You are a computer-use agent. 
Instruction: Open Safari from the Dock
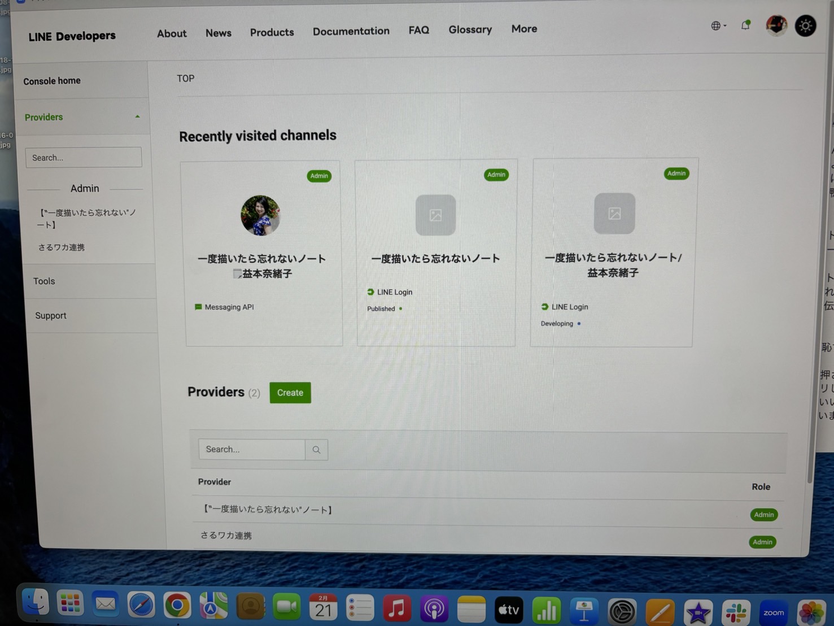(x=141, y=605)
